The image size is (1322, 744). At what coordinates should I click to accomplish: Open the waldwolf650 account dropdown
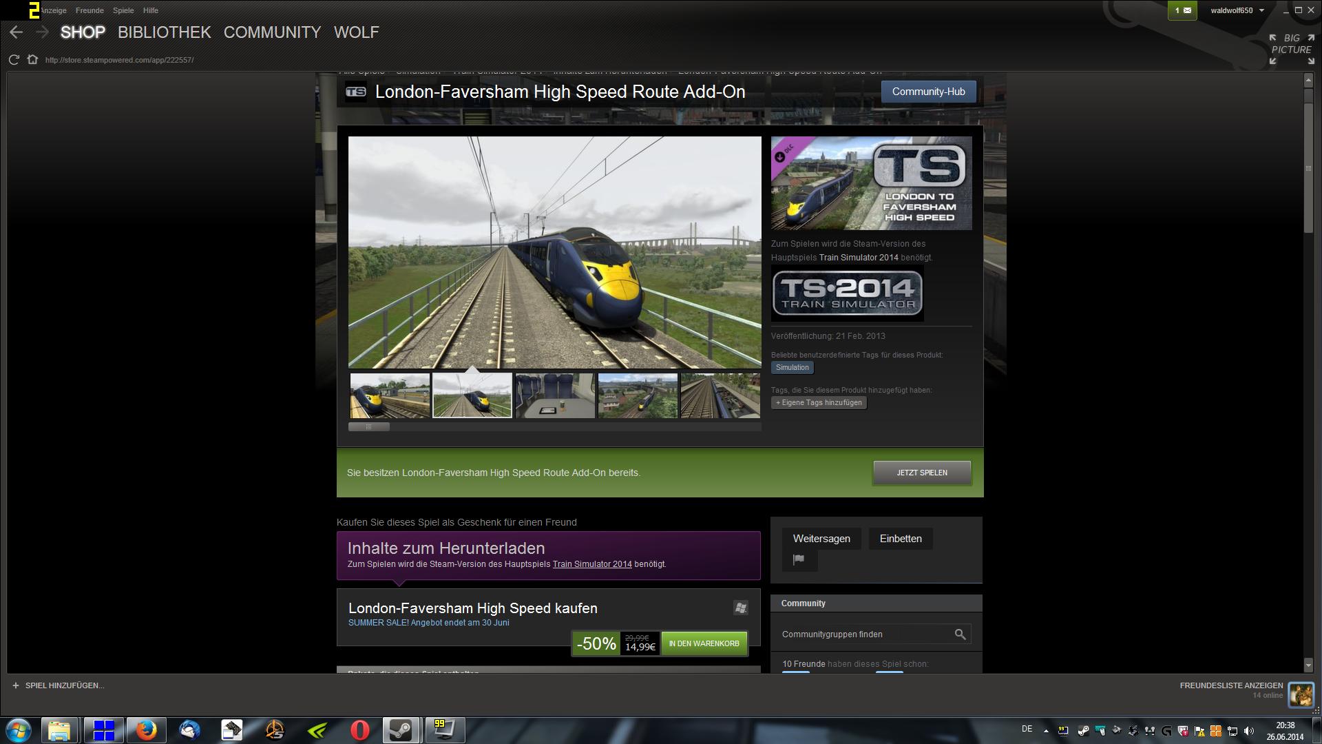click(1237, 10)
